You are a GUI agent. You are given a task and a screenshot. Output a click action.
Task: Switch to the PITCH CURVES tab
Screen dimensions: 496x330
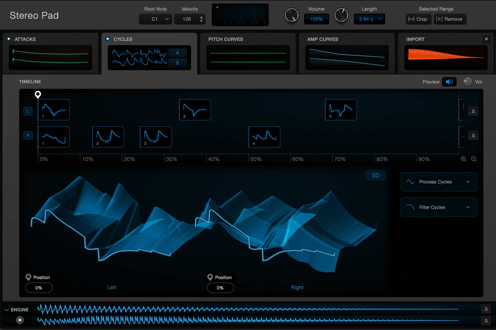point(225,39)
